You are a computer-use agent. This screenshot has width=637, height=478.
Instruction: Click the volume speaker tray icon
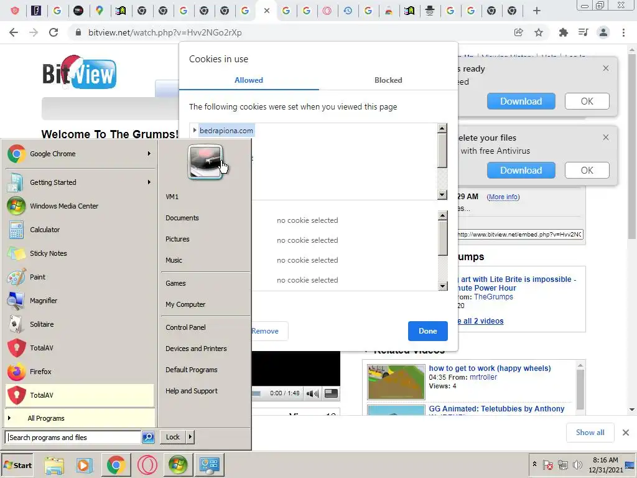[577, 464]
